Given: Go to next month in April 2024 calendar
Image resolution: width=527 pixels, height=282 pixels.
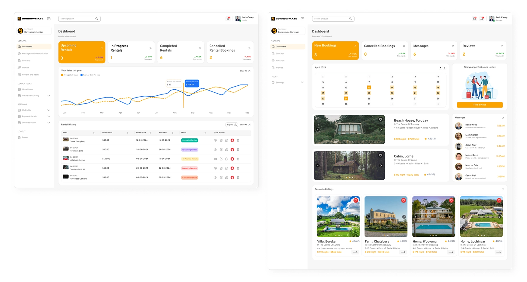Looking at the screenshot, I should [x=445, y=68].
